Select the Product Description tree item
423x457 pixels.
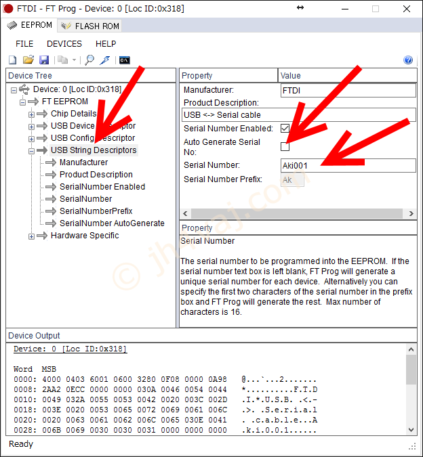pos(96,175)
